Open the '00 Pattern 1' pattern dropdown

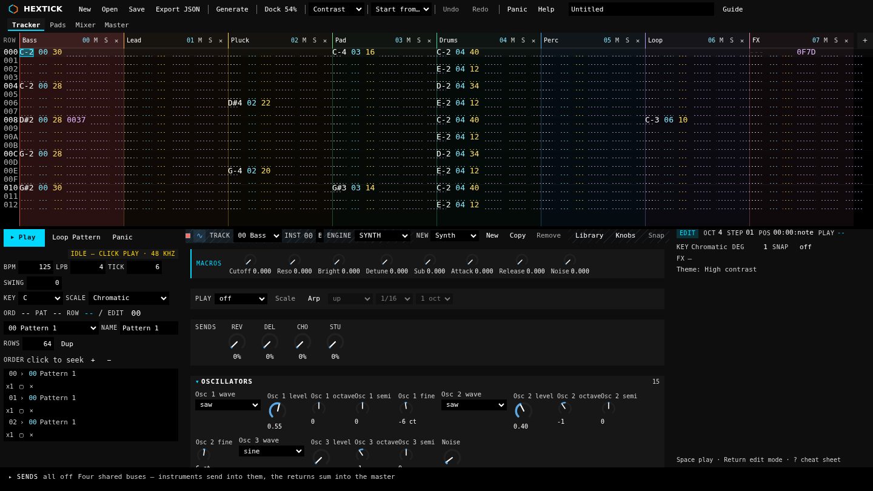point(51,328)
